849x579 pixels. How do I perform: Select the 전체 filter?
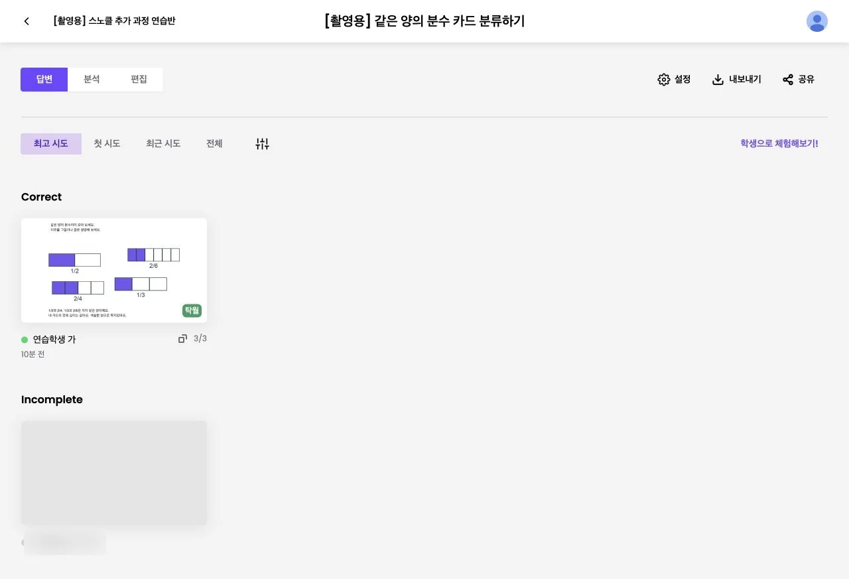[x=214, y=144]
